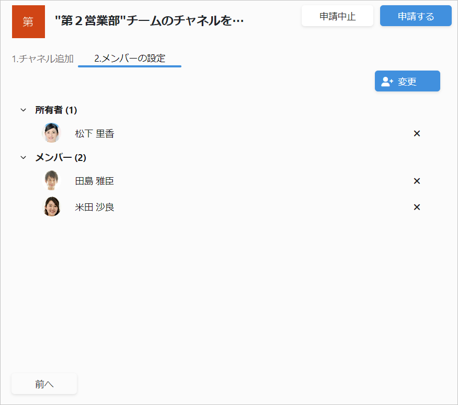Click the title "第２営業部"チームのチャネルを…

pos(149,21)
